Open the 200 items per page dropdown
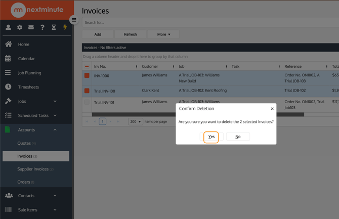This screenshot has width=339, height=219. pyautogui.click(x=135, y=121)
